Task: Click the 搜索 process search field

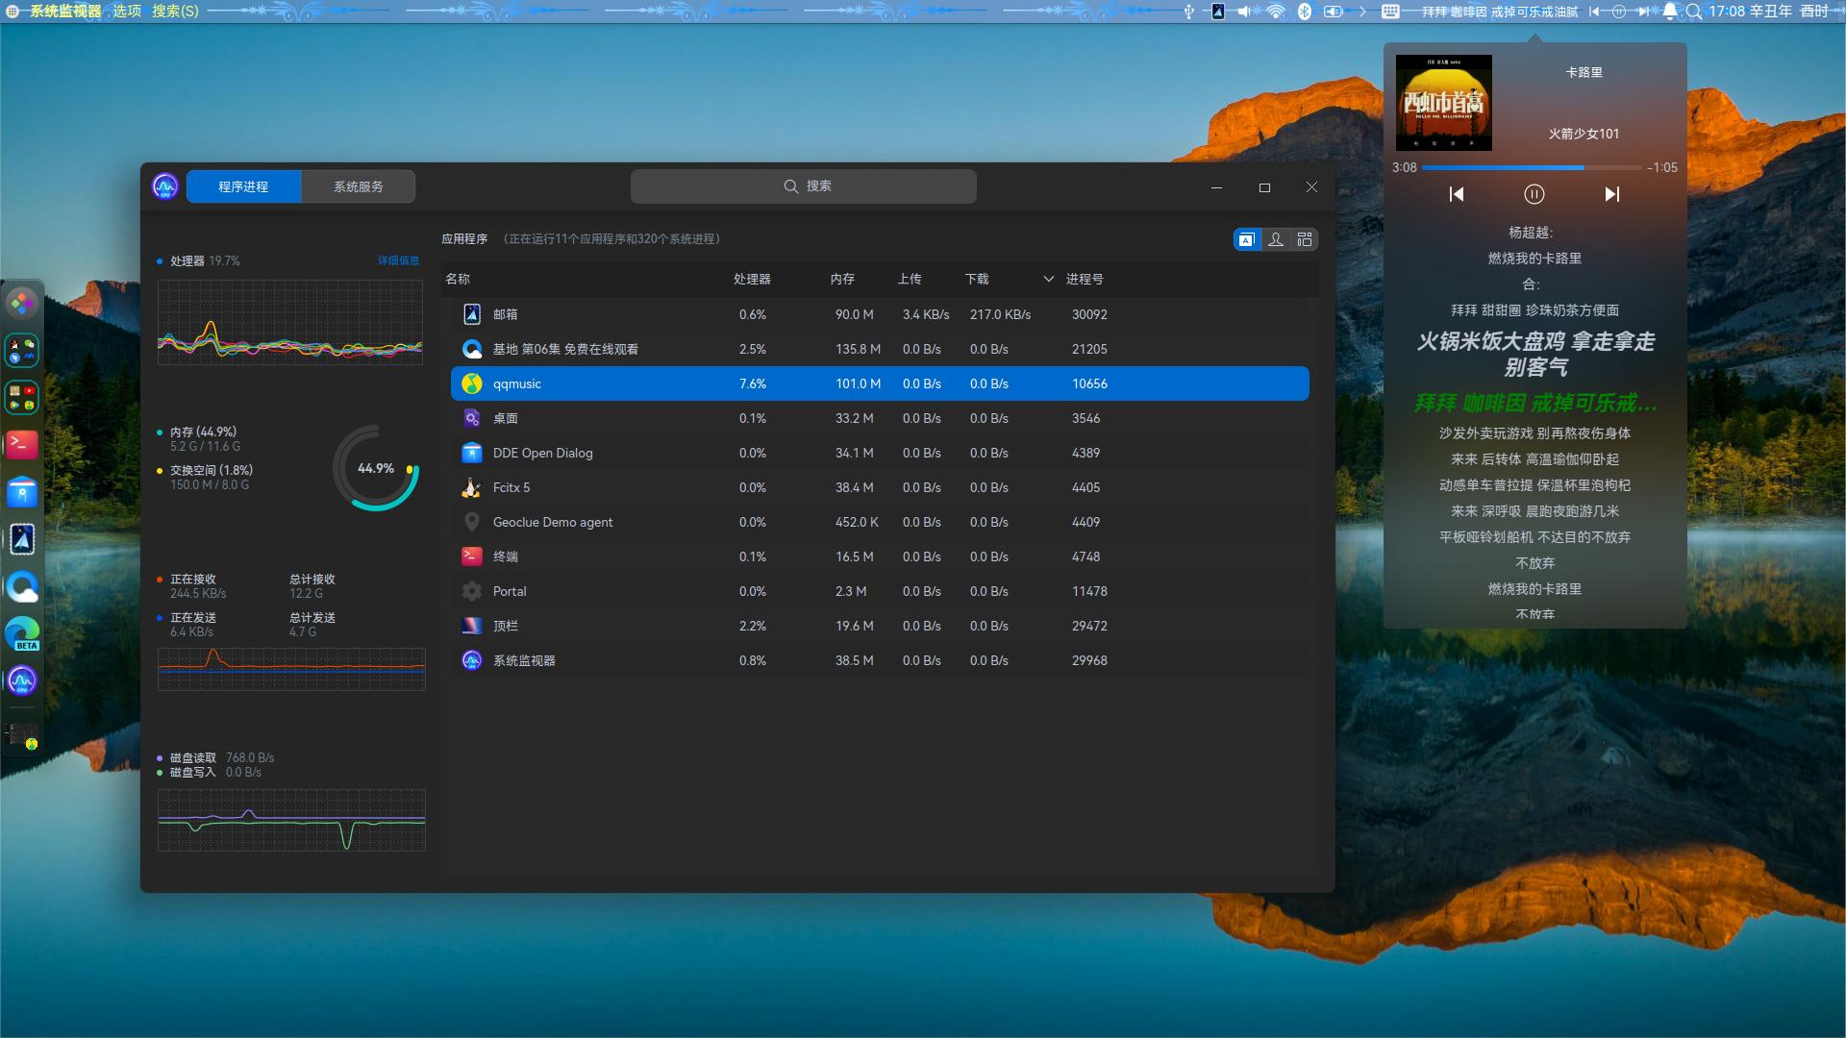Action: (804, 186)
